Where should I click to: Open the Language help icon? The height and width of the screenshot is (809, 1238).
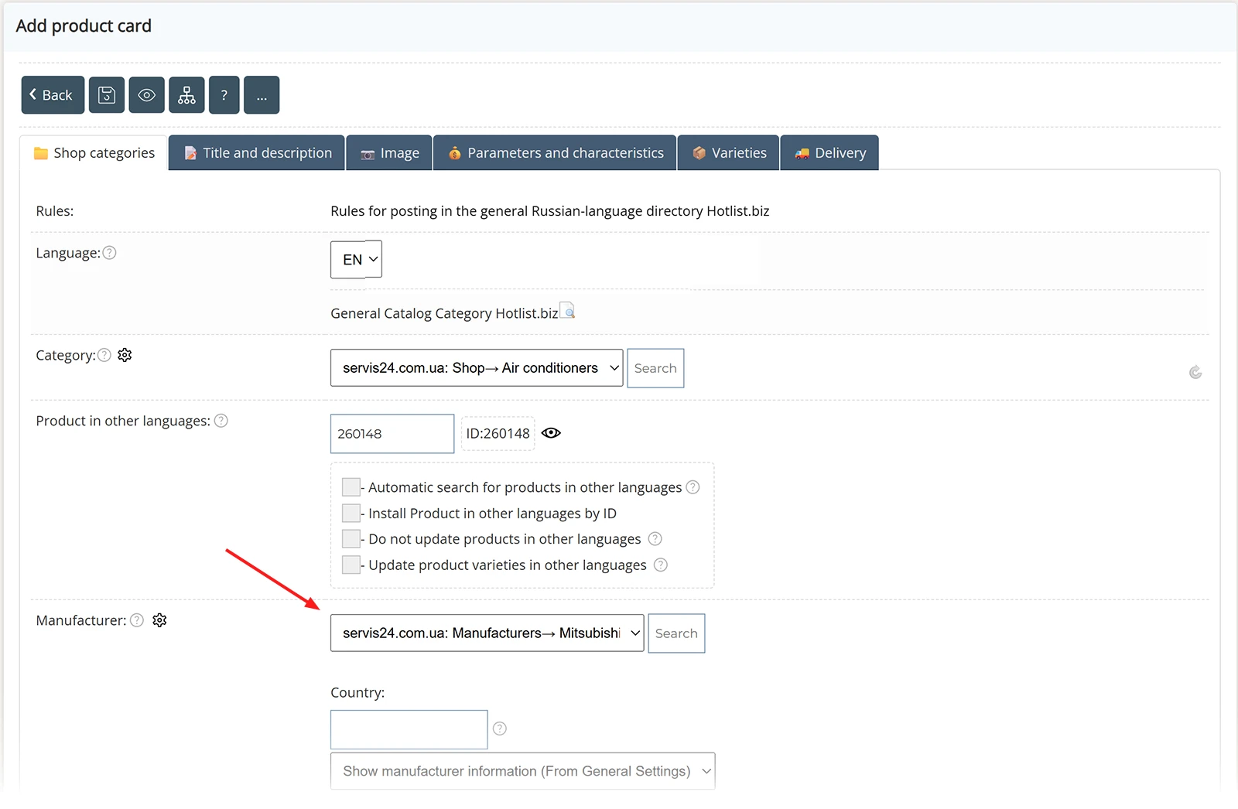pos(110,253)
